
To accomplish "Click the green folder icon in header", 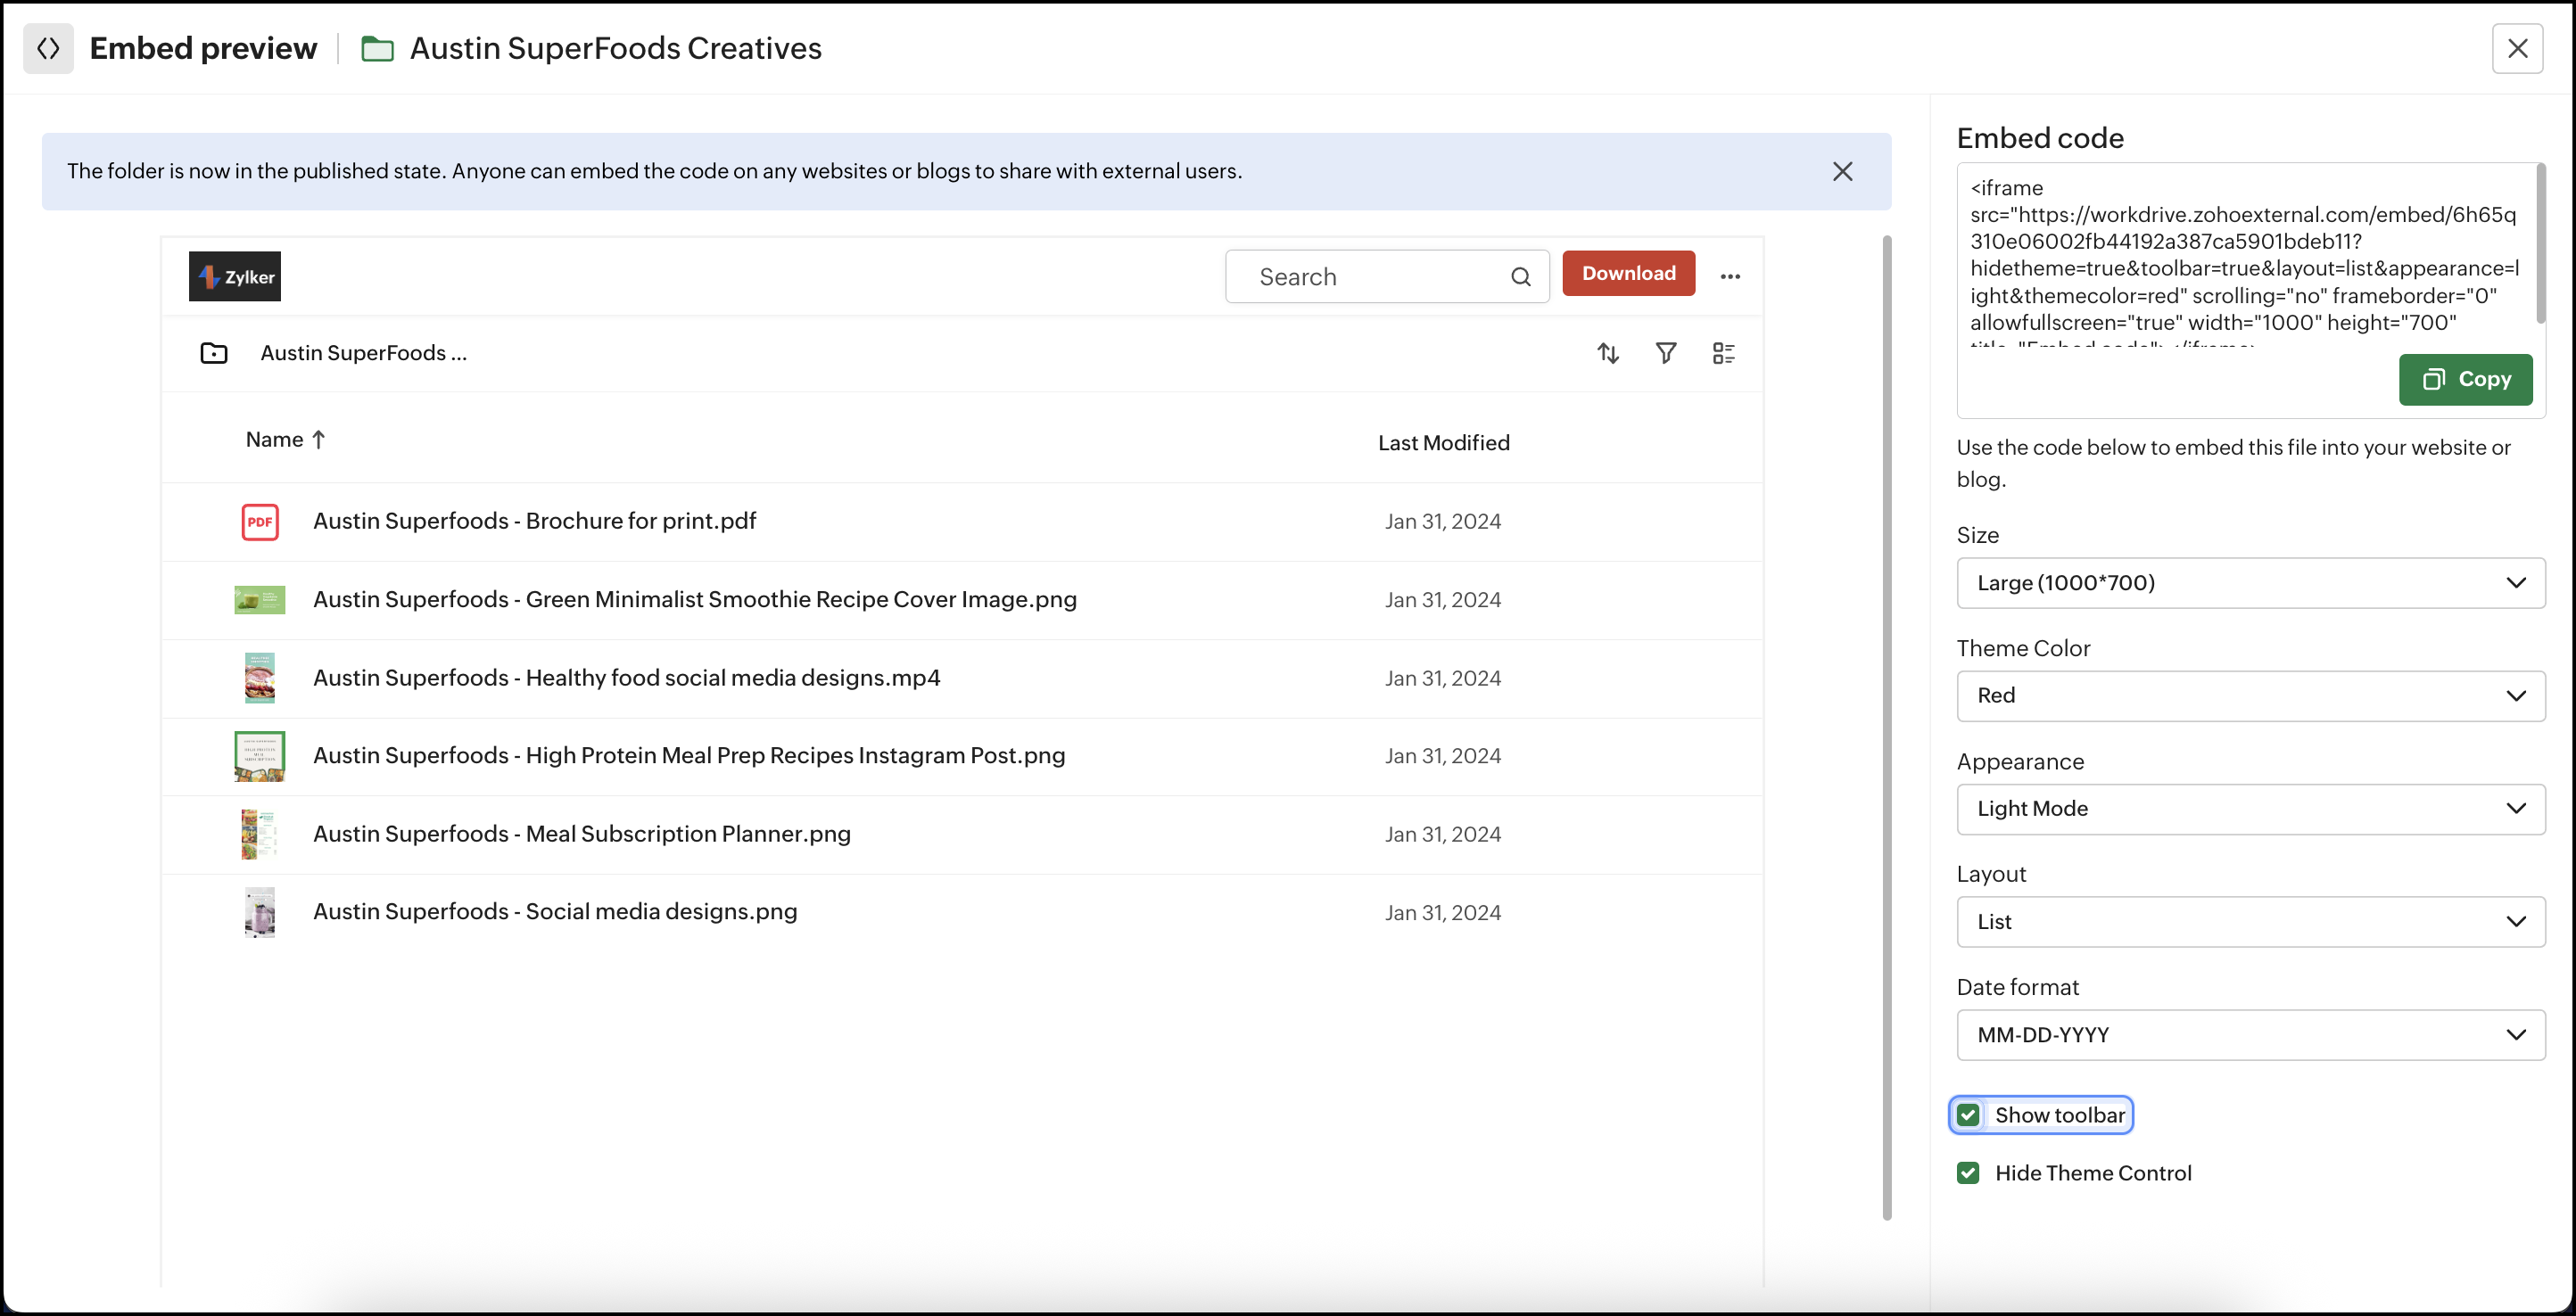I will click(377, 48).
